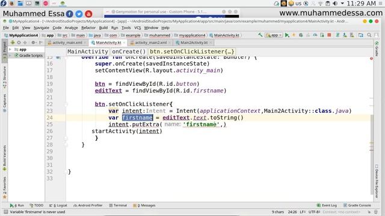Toggle the Captures side tool window
385x216 pixels.
4,103
